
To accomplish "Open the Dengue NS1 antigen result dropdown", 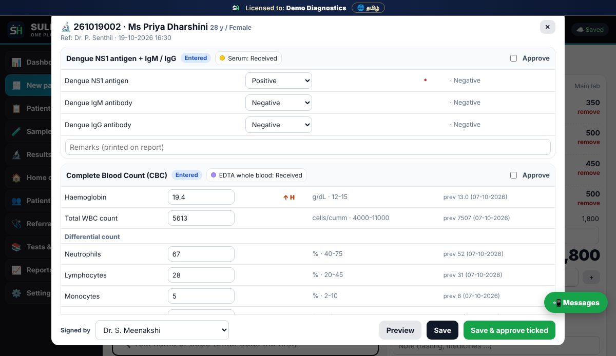I will coord(279,81).
